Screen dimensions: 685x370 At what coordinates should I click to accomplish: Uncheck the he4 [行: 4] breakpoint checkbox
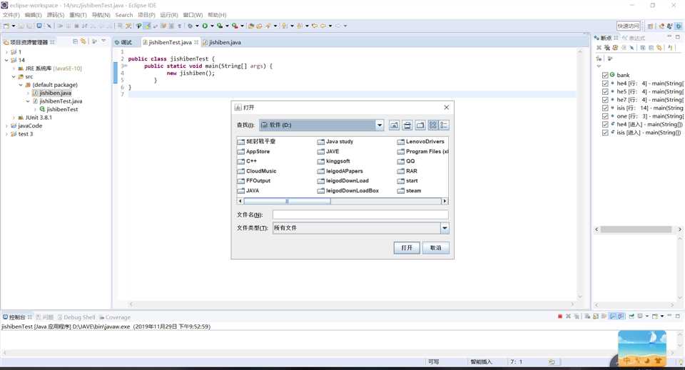point(605,83)
